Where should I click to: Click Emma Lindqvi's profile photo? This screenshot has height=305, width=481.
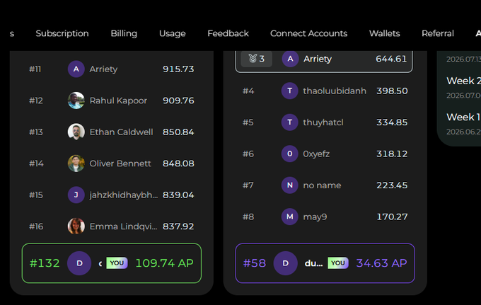(76, 226)
